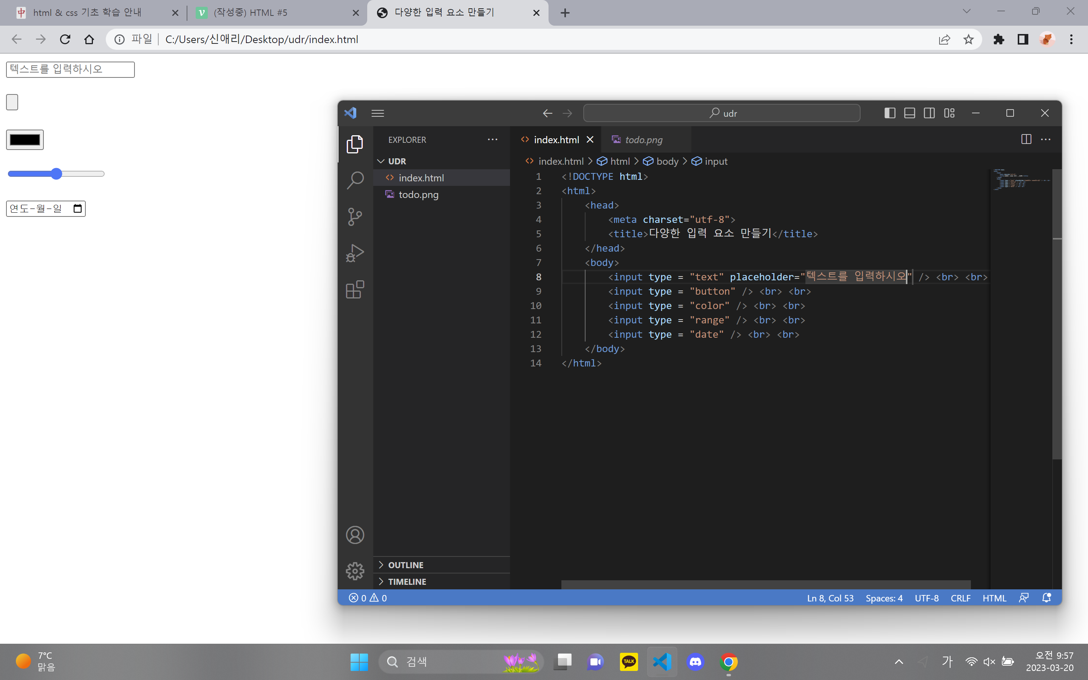Split the editor to the right
This screenshot has height=680, width=1088.
click(1026, 139)
